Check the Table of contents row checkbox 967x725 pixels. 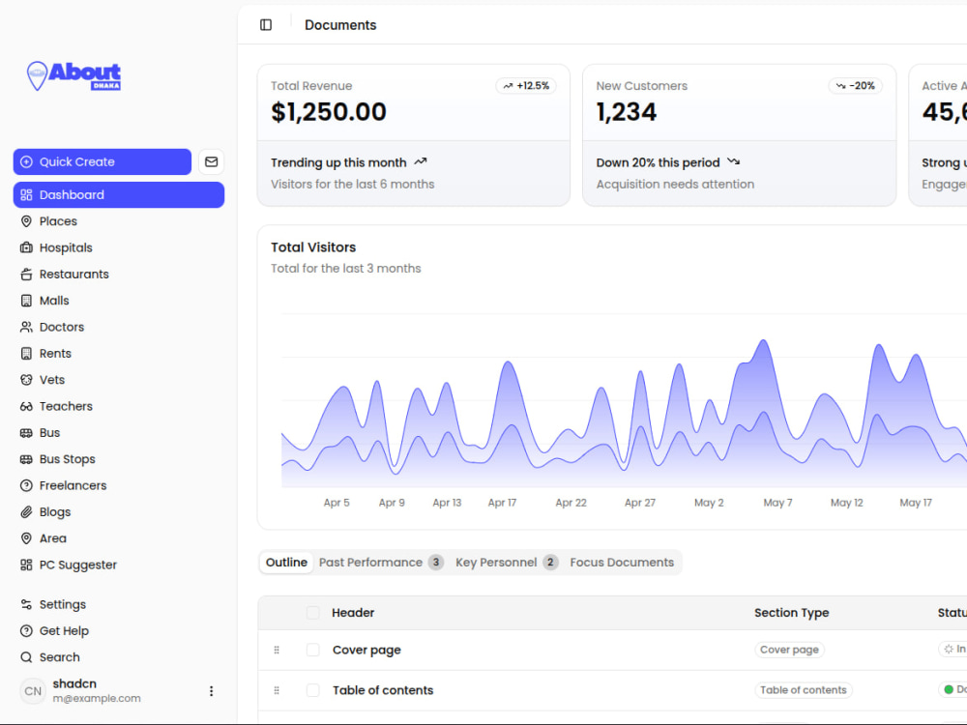coord(313,690)
